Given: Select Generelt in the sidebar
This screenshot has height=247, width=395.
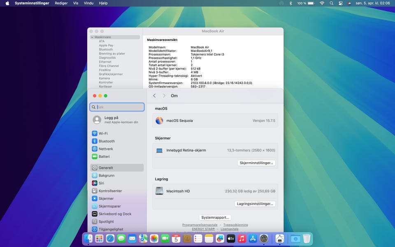Looking at the screenshot, I should click(x=117, y=168).
